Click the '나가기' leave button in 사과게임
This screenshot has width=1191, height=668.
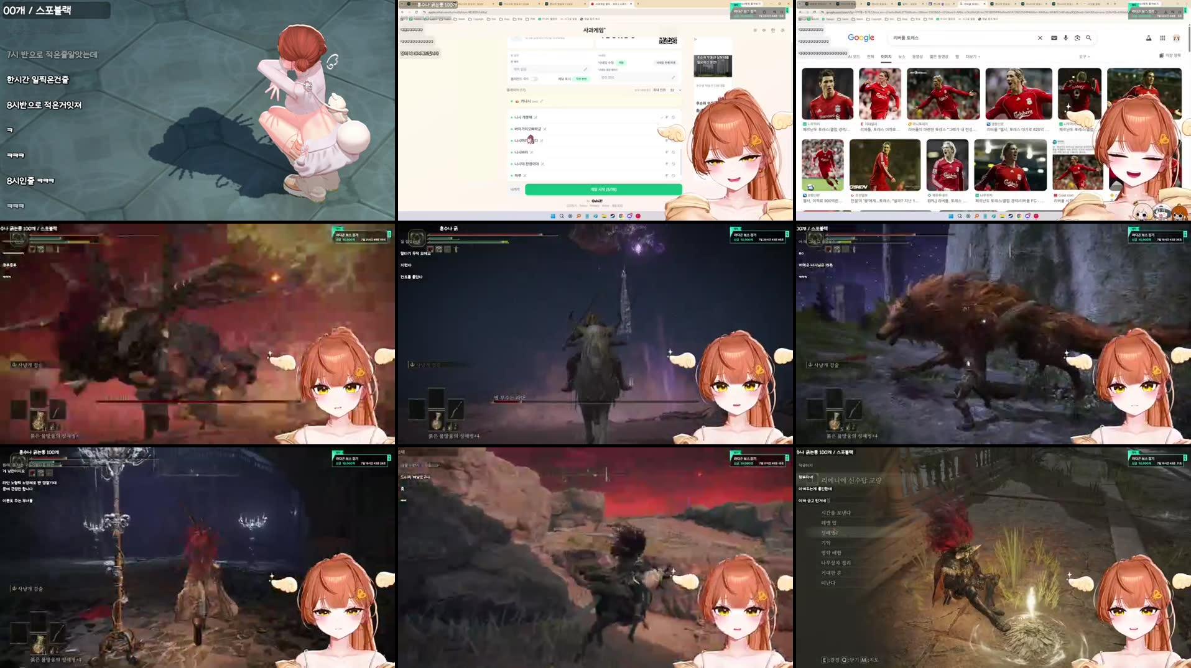[x=515, y=190]
